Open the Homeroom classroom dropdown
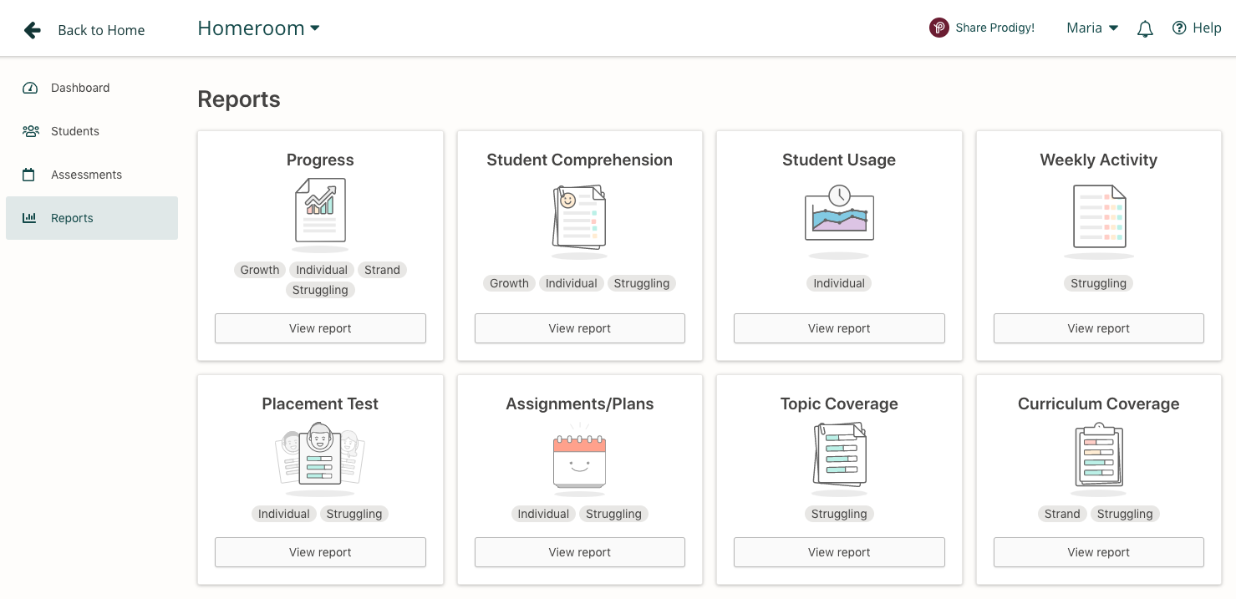Screen dimensions: 1236x599 [257, 28]
